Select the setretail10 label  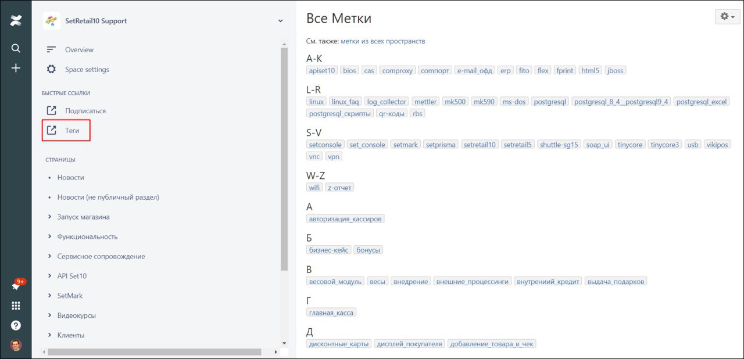click(480, 145)
